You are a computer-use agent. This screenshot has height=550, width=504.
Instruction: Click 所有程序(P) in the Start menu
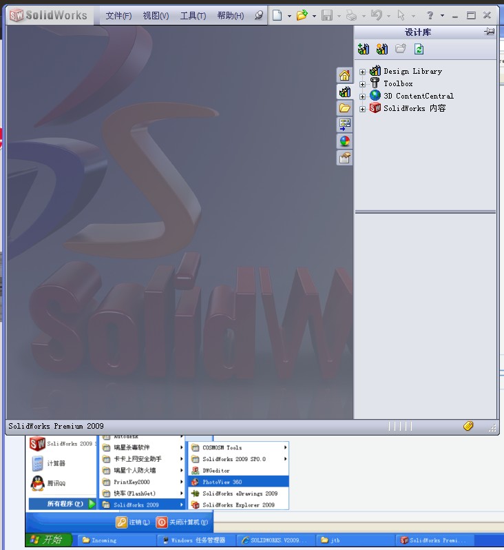pyautogui.click(x=62, y=504)
